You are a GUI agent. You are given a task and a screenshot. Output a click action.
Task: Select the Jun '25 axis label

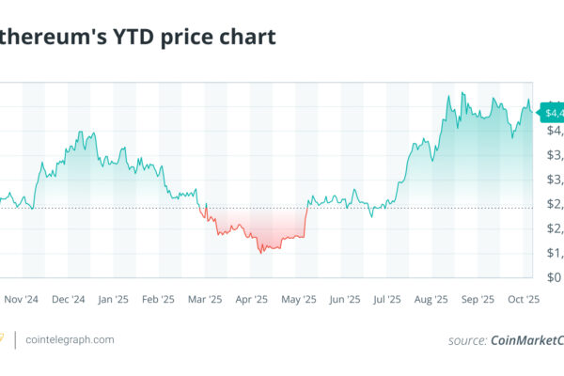[x=345, y=300]
